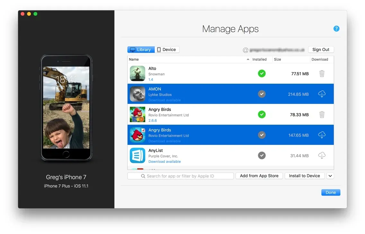Click AMON's grey installed checkmark
The image size is (365, 234).
262,94
